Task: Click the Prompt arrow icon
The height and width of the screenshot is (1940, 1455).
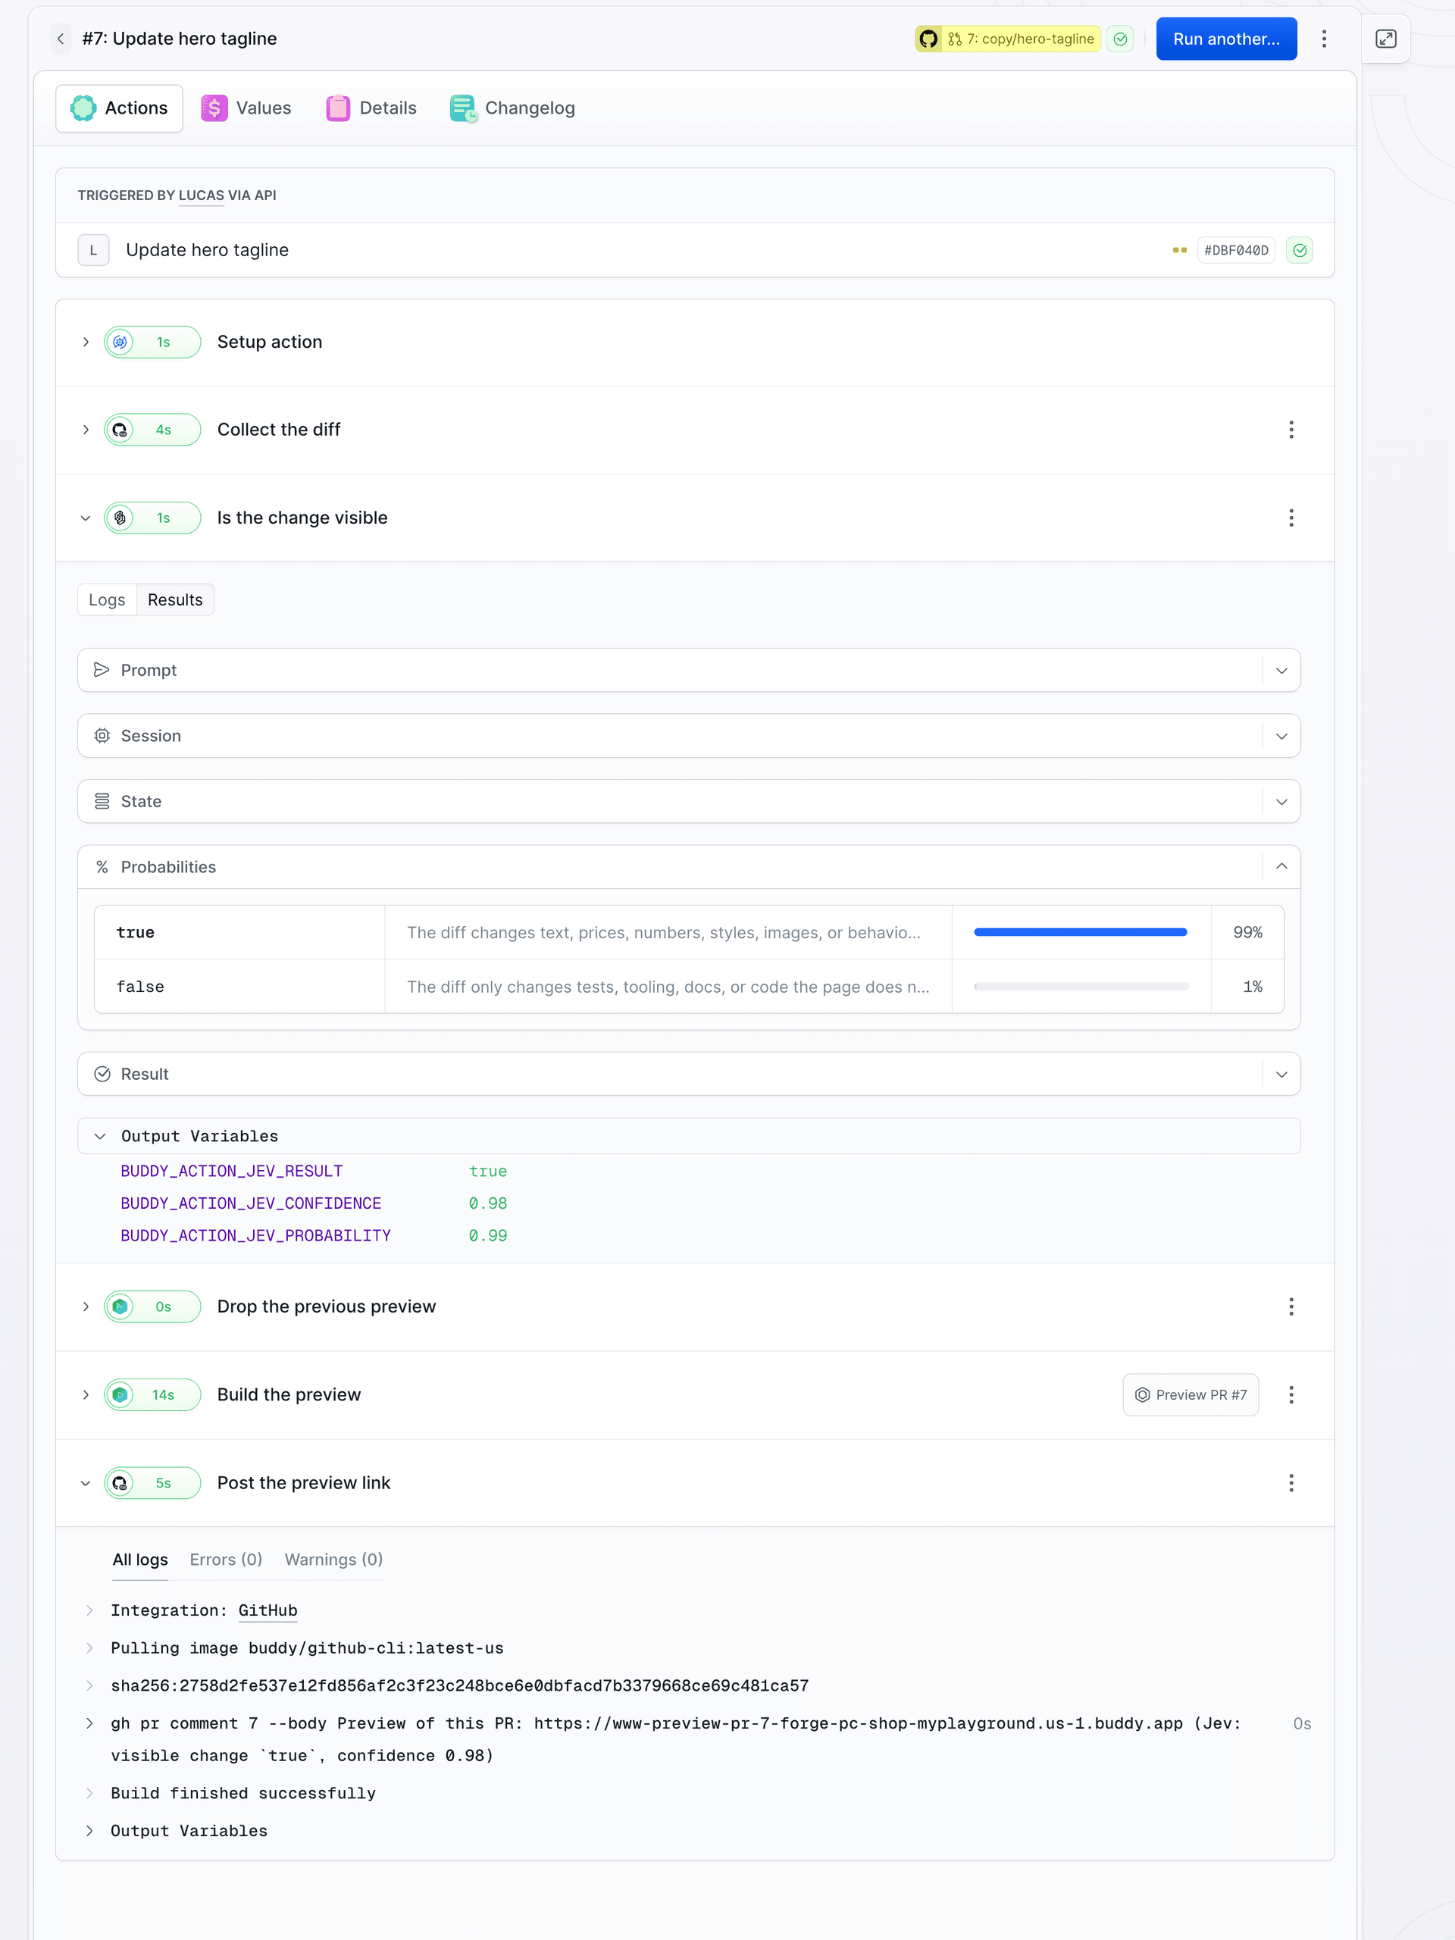Action: pyautogui.click(x=102, y=670)
